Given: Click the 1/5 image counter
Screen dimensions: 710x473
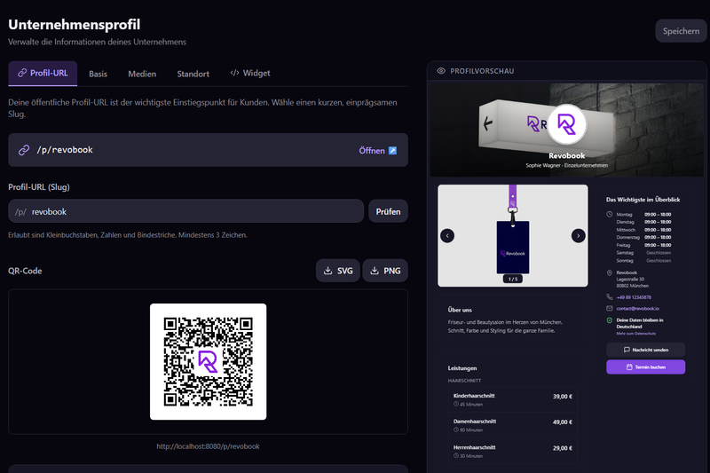Looking at the screenshot, I should pyautogui.click(x=513, y=280).
